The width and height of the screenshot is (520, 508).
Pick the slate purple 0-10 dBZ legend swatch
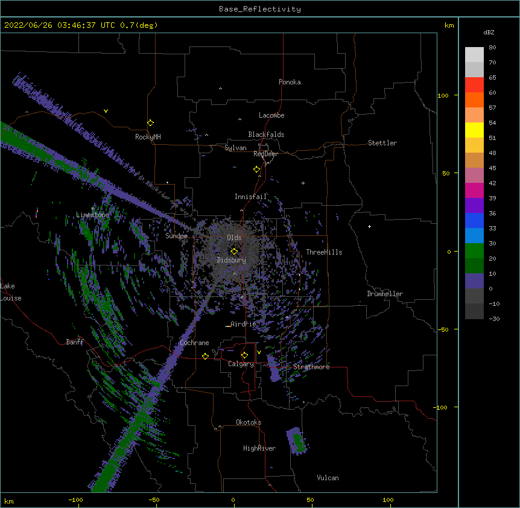pos(474,281)
